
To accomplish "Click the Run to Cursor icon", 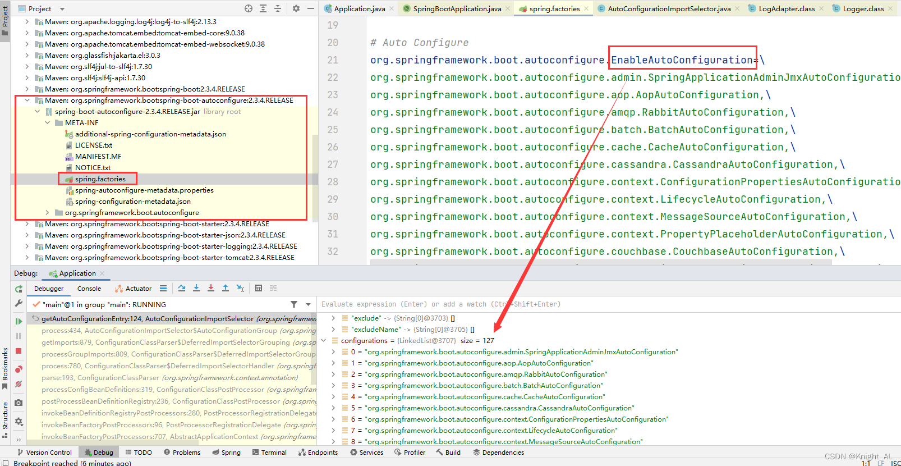I will (240, 288).
